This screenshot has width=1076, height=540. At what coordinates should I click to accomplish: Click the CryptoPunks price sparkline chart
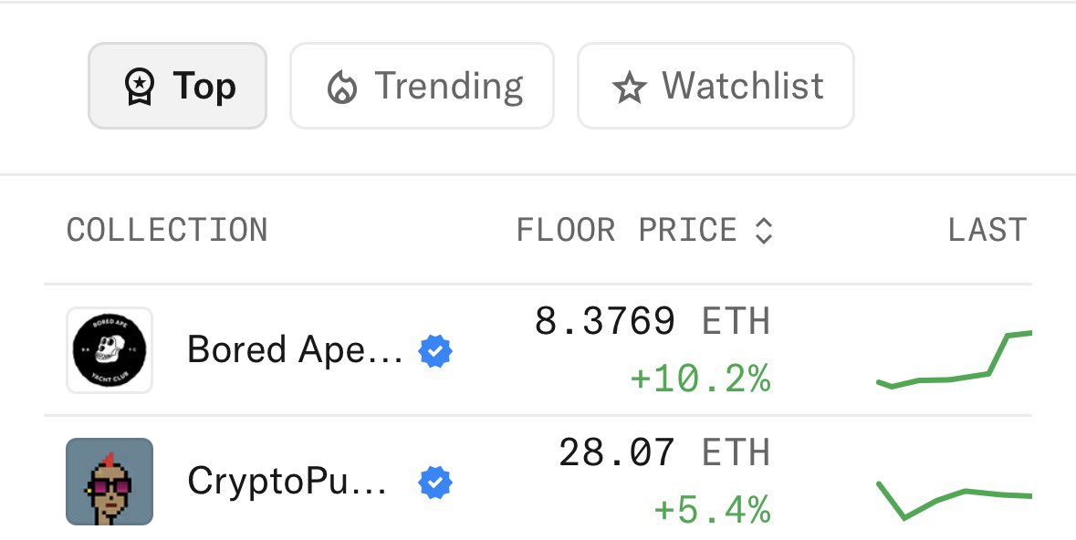[954, 499]
